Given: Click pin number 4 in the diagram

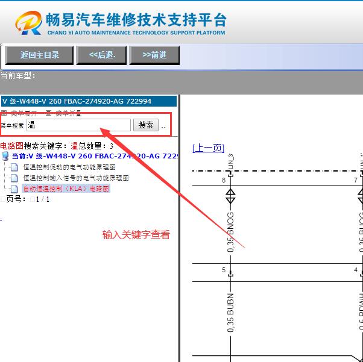Looking at the screenshot, I should pyautogui.click(x=356, y=270).
